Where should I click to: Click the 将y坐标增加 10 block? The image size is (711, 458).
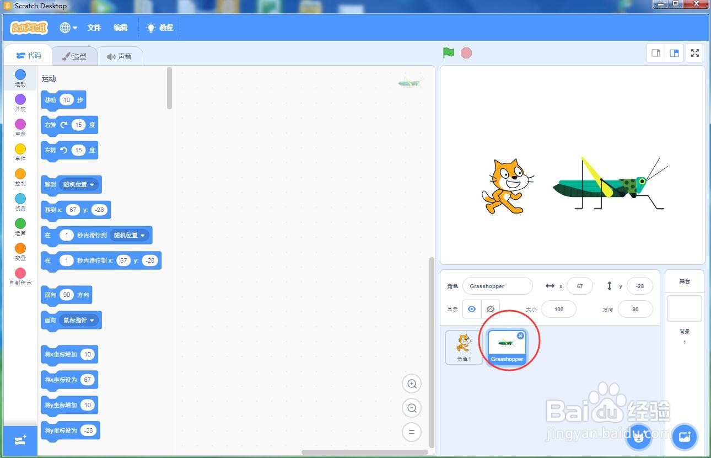click(69, 405)
